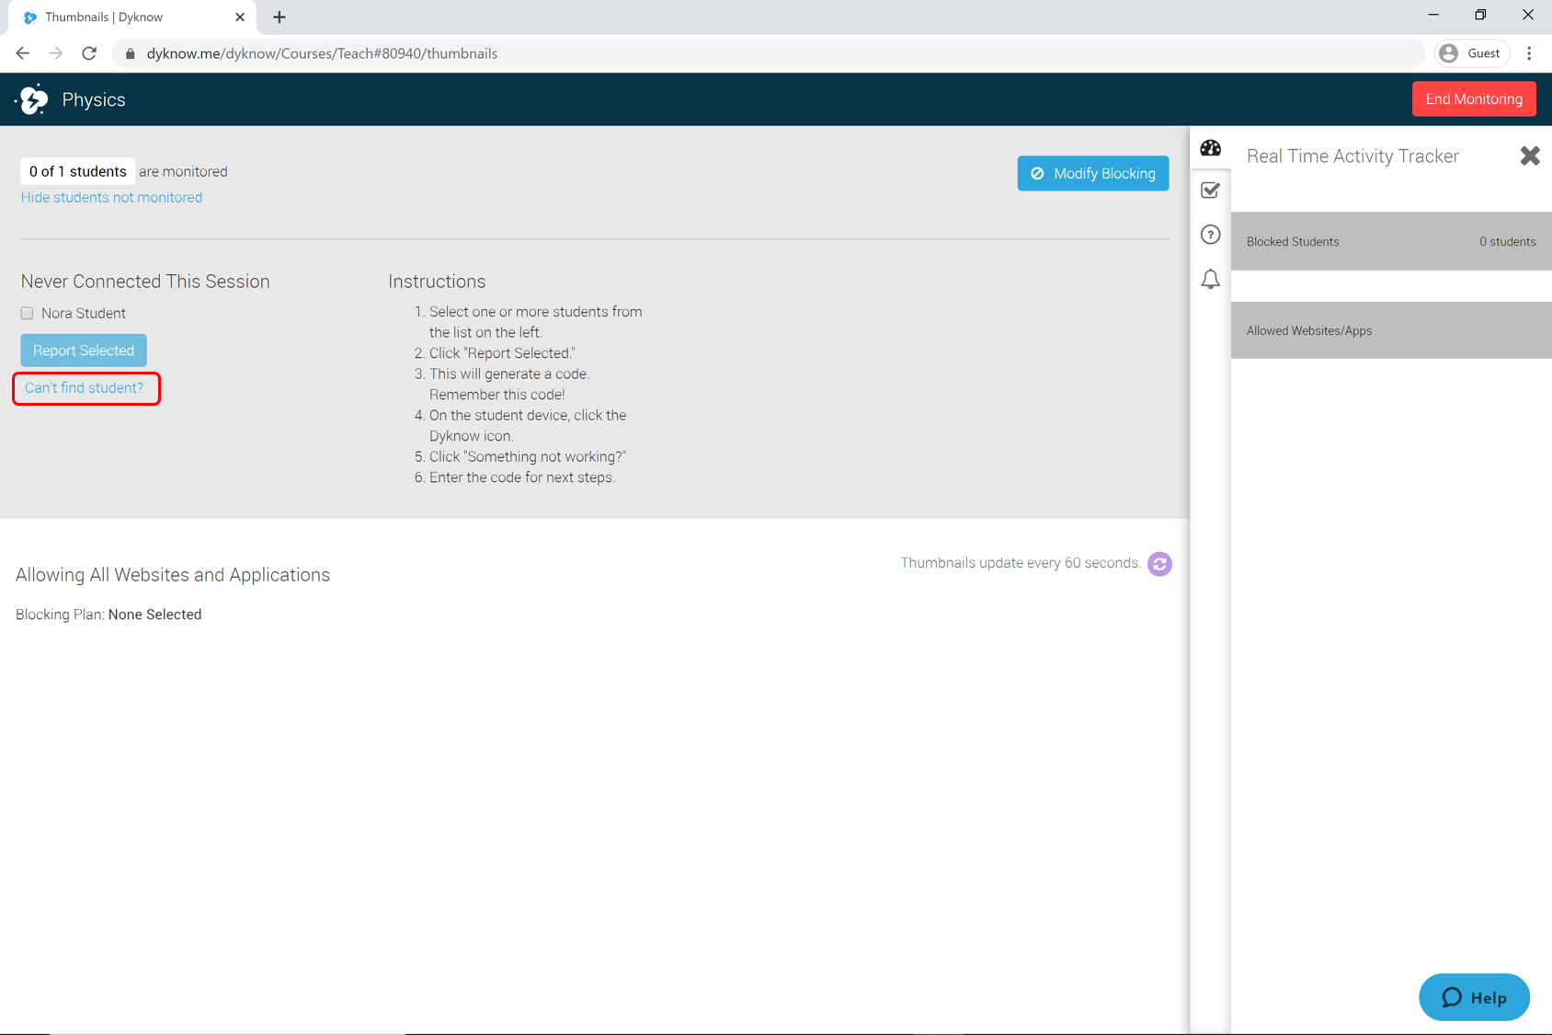Viewport: 1552px width, 1035px height.
Task: Select the Thumbnails | Dyknow tab
Action: [131, 17]
